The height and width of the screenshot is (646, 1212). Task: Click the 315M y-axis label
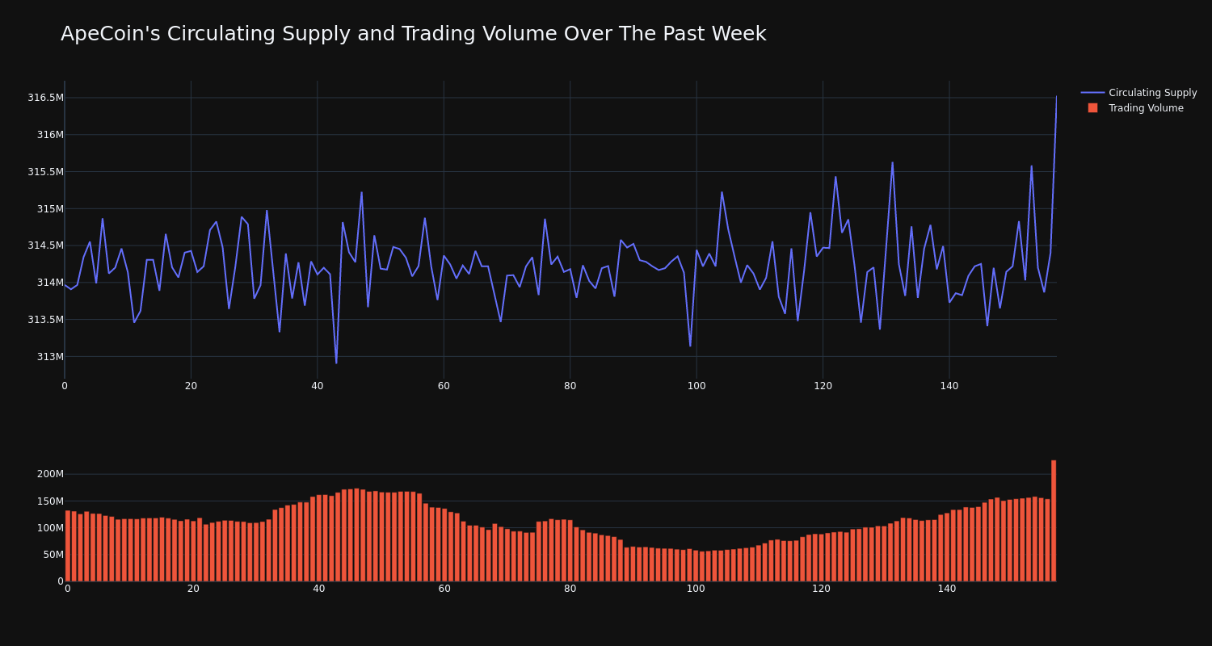(50, 209)
